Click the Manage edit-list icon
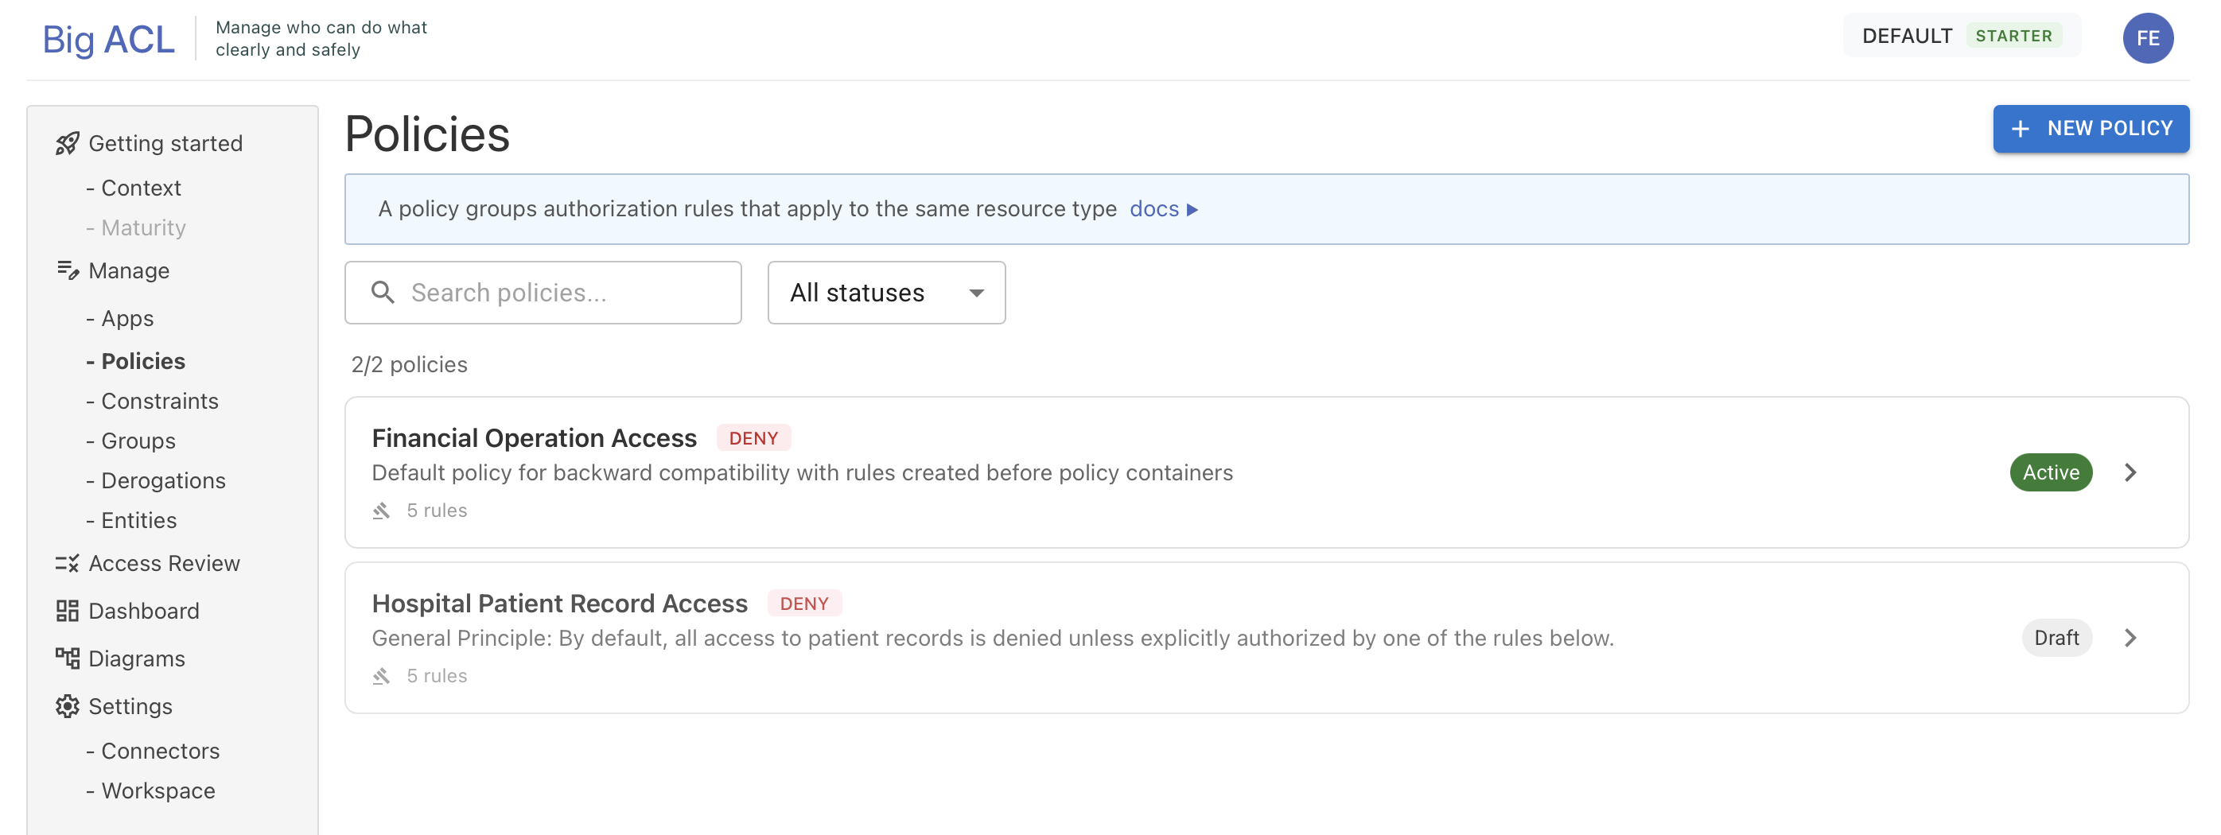The width and height of the screenshot is (2221, 835). (68, 270)
